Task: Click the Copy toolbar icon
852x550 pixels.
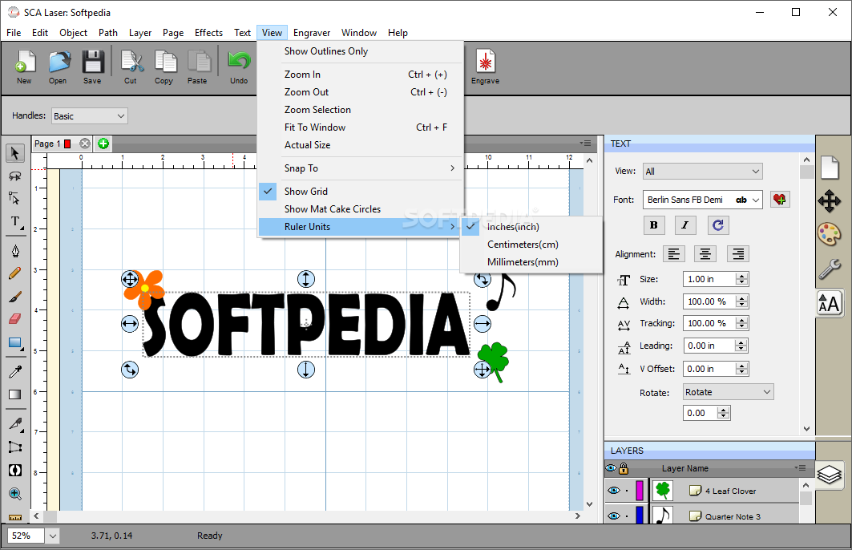Action: click(164, 67)
